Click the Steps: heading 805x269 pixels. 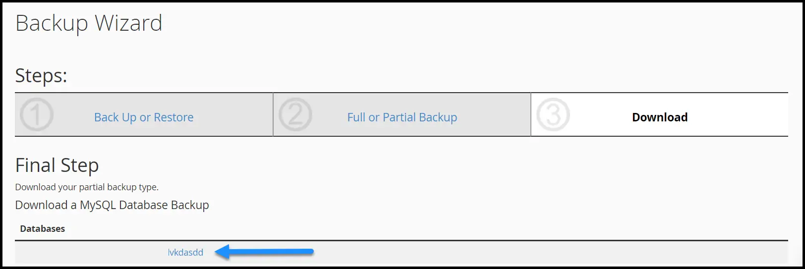point(41,76)
